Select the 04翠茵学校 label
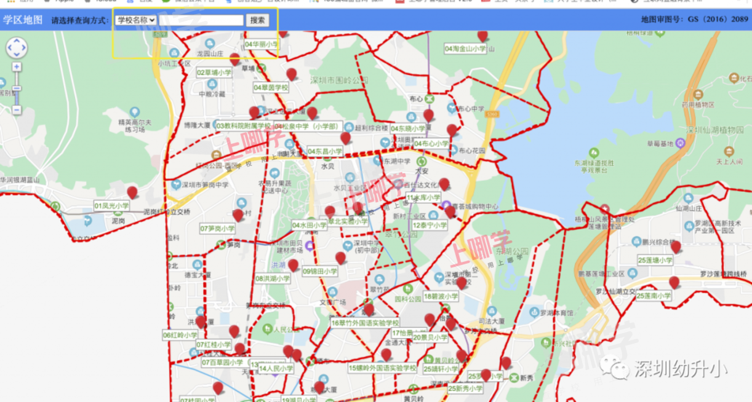 [x=271, y=87]
